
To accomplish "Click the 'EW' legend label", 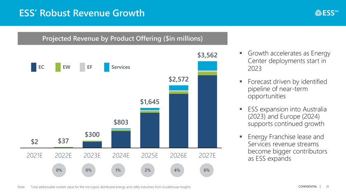I will coord(66,67).
